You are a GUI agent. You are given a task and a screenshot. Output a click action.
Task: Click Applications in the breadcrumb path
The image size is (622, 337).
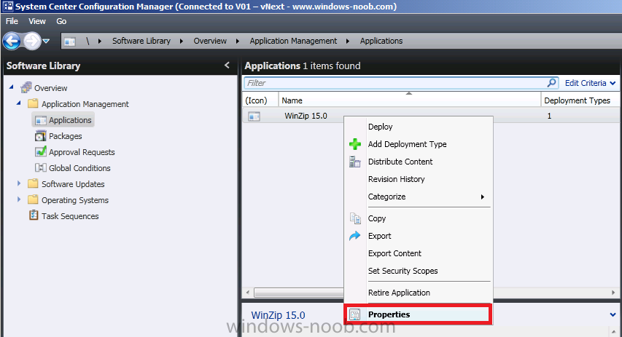[381, 41]
